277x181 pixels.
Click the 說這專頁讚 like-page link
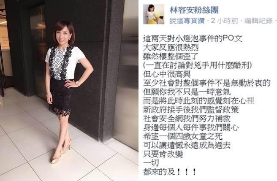click(187, 21)
